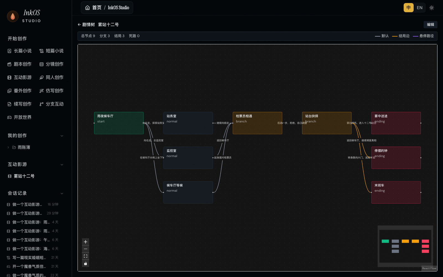Viewport: 443px width, 277px height.
Task: Click 首页 in the breadcrumb
Action: tap(97, 8)
